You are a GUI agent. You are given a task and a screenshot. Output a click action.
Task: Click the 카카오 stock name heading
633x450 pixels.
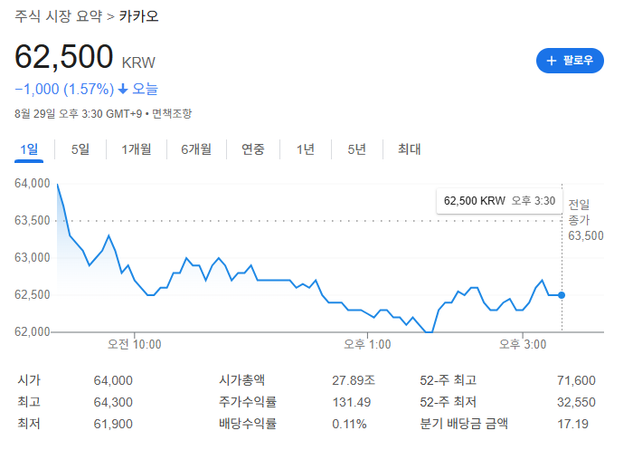tap(138, 16)
